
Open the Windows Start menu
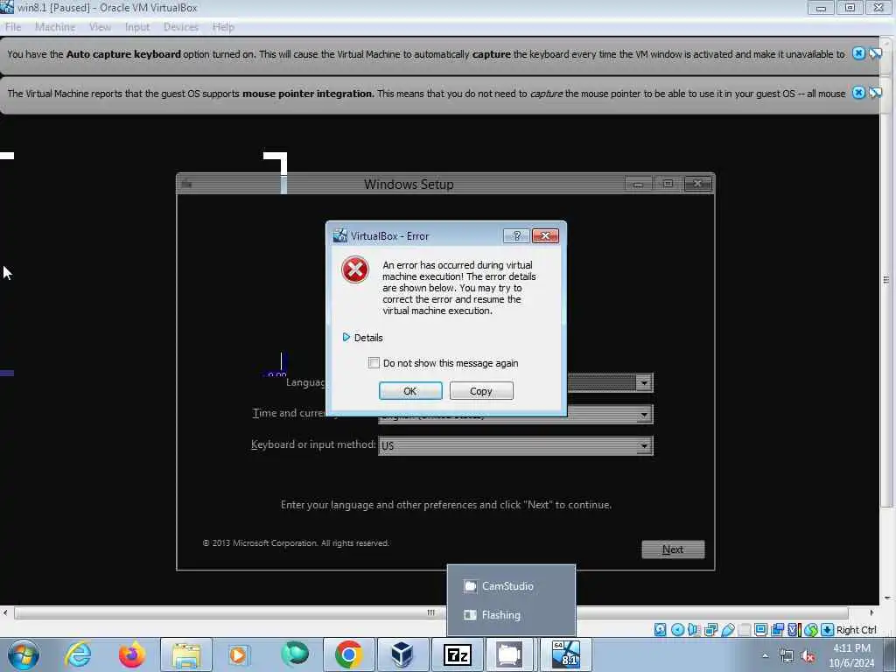pos(23,654)
